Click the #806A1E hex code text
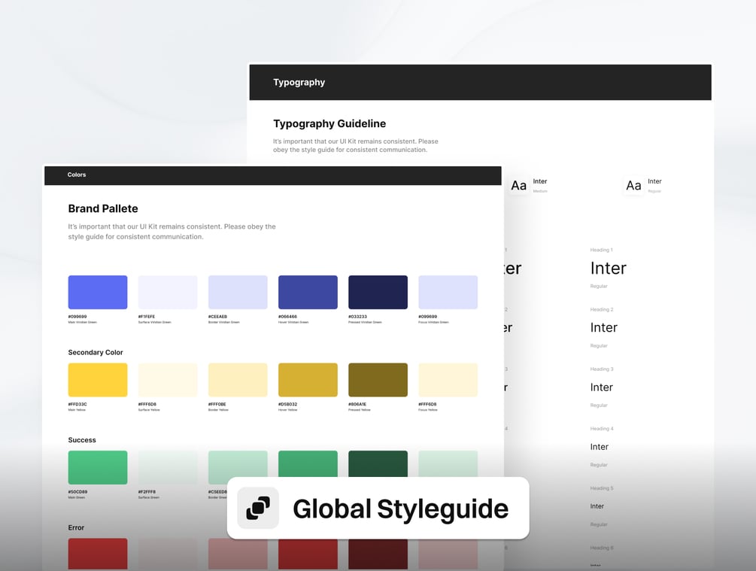756x571 pixels. [357, 405]
